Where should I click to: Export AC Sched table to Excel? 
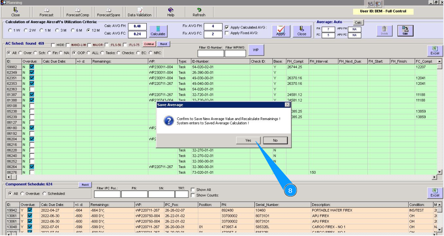click(435, 51)
